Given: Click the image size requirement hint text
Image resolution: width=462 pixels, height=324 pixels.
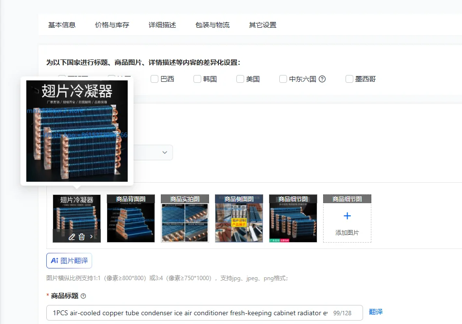Looking at the screenshot, I should tap(167, 278).
